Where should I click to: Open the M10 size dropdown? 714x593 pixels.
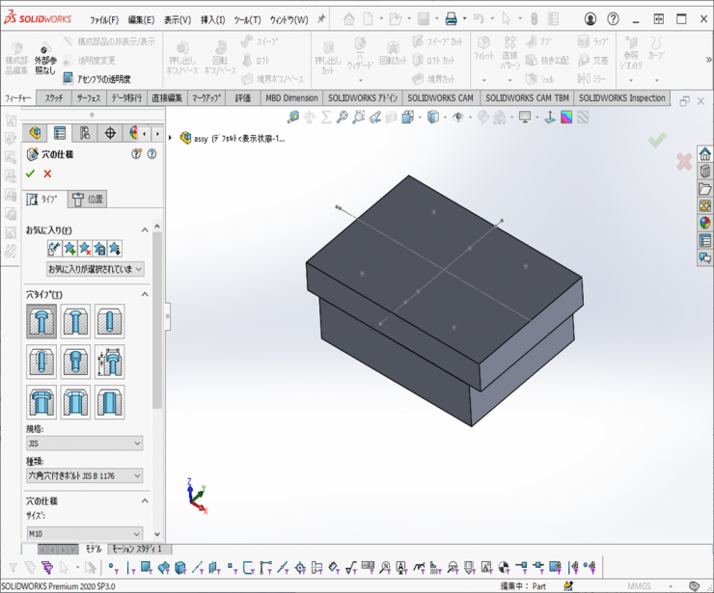coord(85,533)
